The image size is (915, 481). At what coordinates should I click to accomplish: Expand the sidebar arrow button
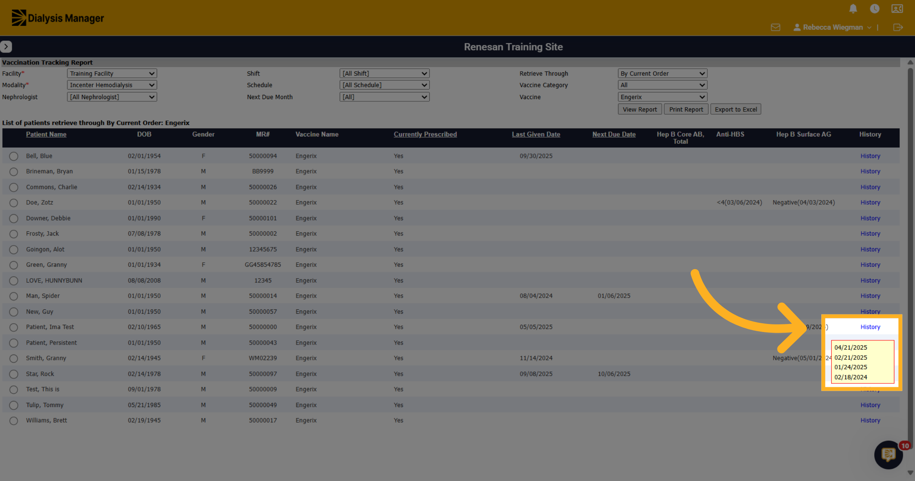tap(6, 46)
